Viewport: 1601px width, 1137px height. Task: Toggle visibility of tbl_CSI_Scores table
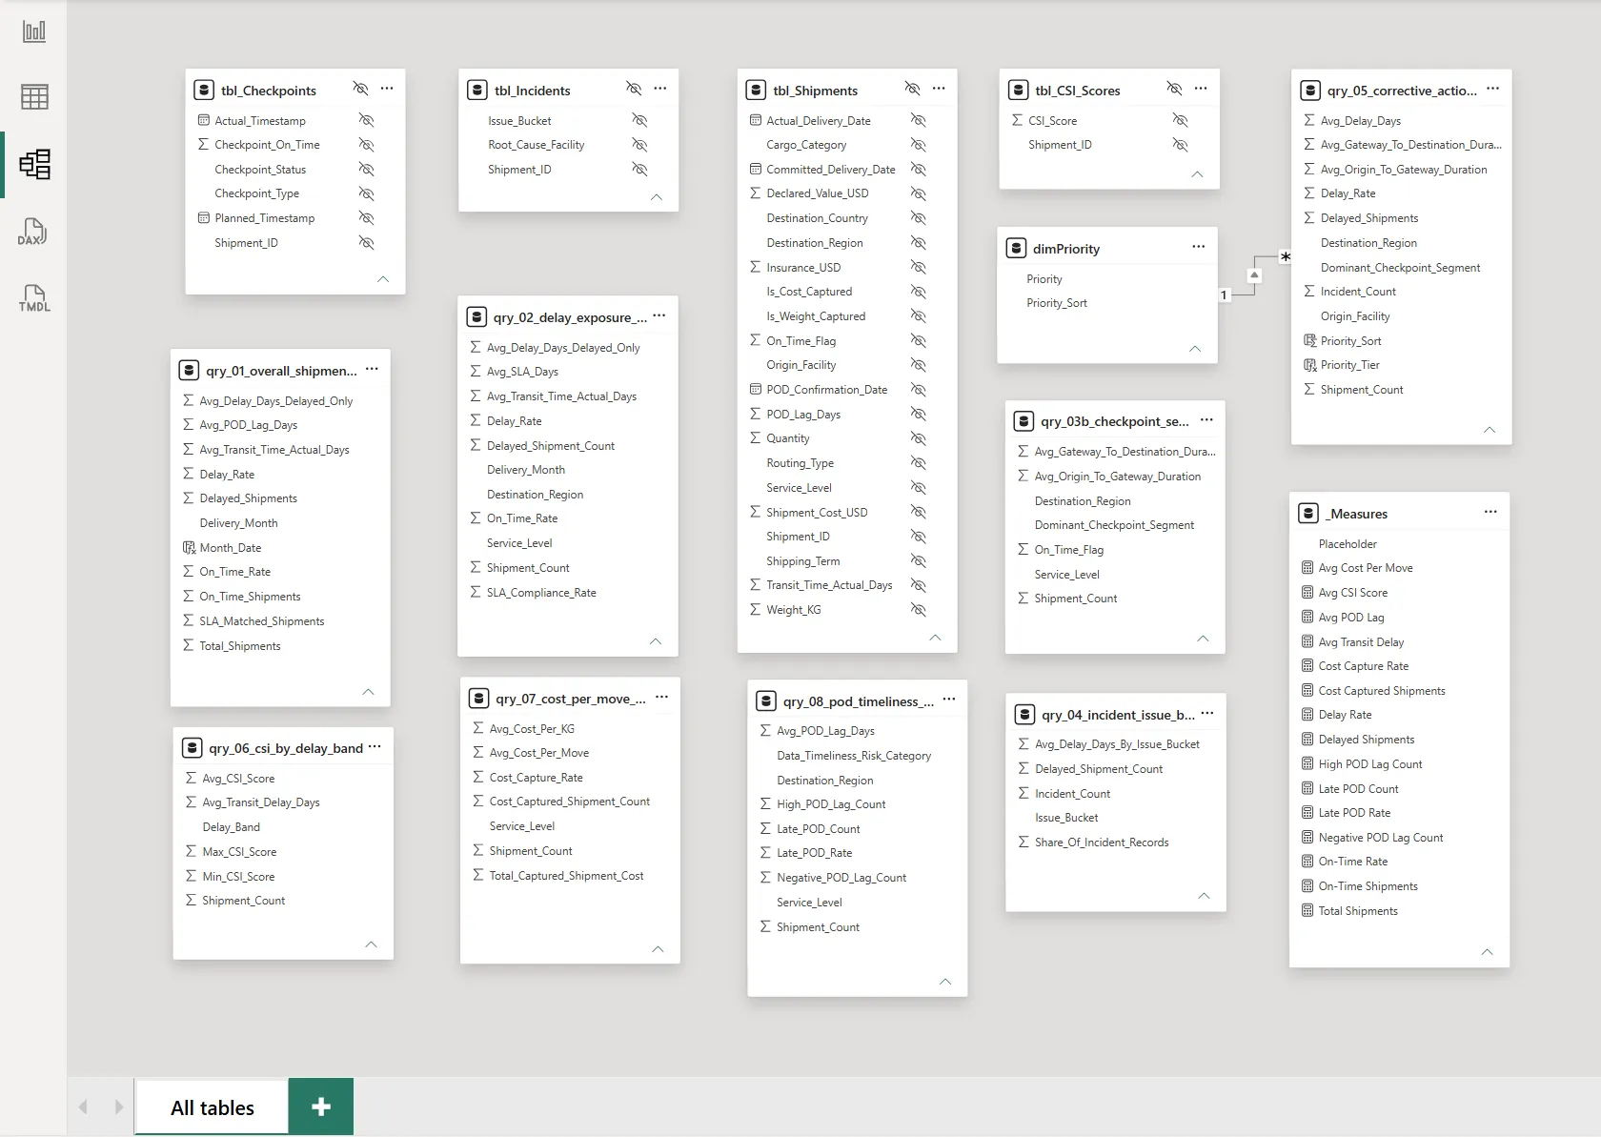point(1174,89)
